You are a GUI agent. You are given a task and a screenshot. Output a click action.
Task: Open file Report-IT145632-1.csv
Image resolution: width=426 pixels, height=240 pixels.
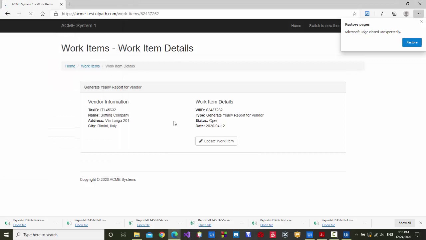[x=328, y=225]
